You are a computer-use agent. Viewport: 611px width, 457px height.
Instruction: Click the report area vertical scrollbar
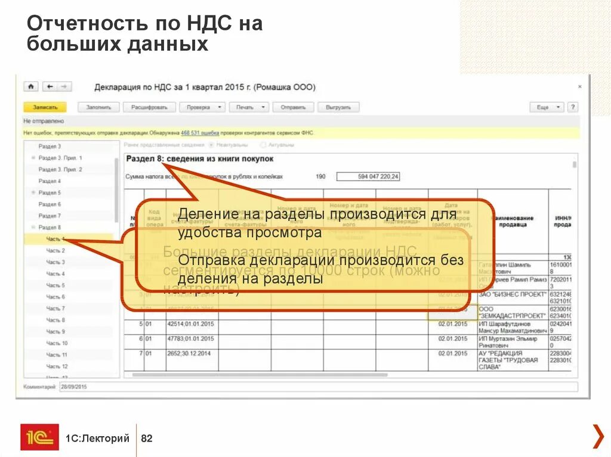[575, 165]
